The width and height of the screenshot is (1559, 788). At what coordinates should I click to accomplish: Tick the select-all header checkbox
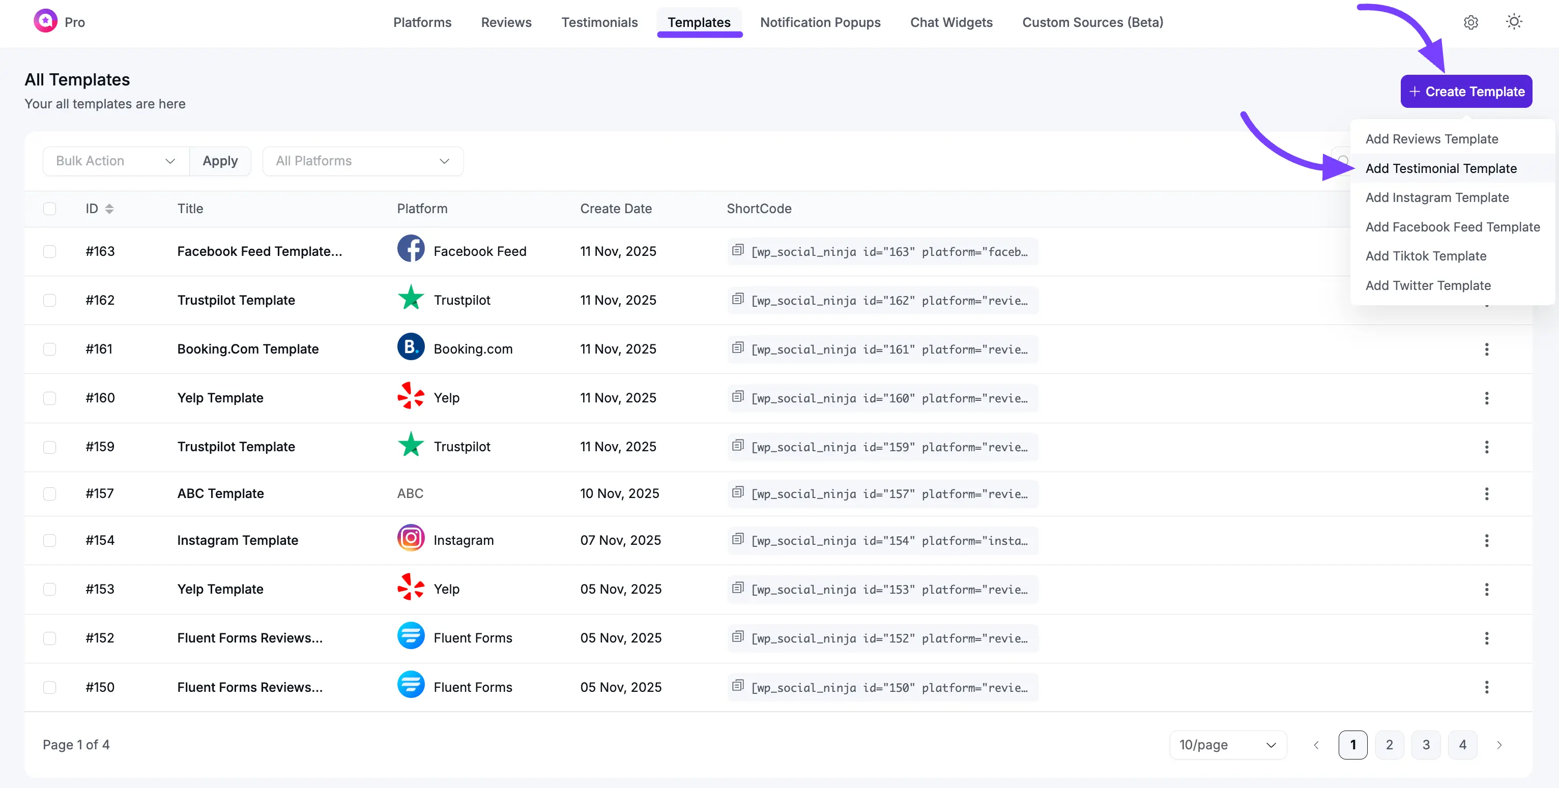click(50, 209)
